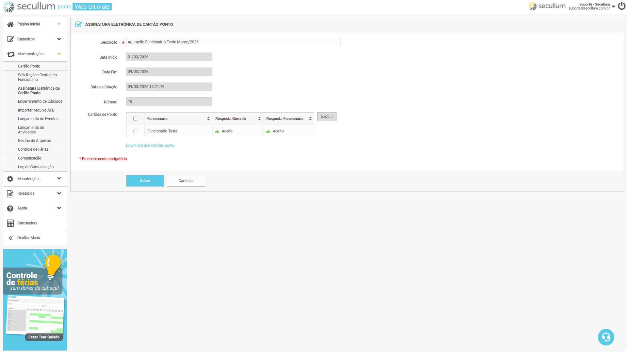Click the Ocultar Menu double-arrow icon

click(x=10, y=238)
